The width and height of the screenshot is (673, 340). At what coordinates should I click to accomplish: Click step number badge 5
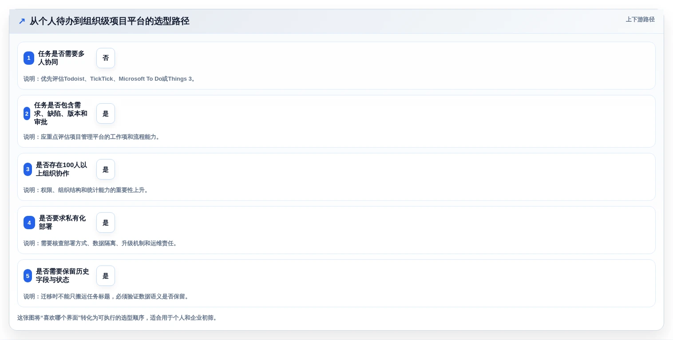28,276
